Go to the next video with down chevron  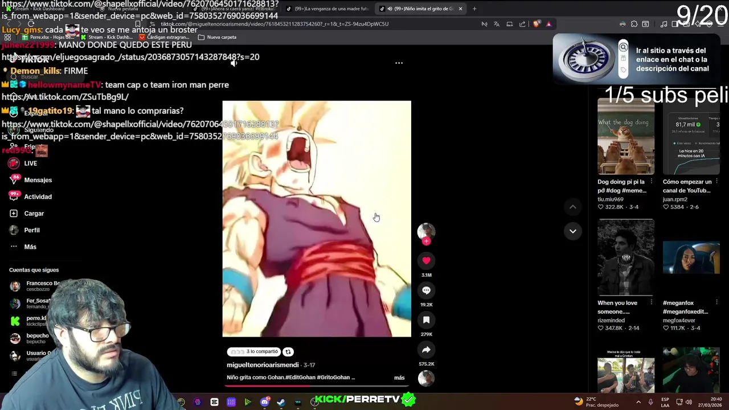[573, 231]
